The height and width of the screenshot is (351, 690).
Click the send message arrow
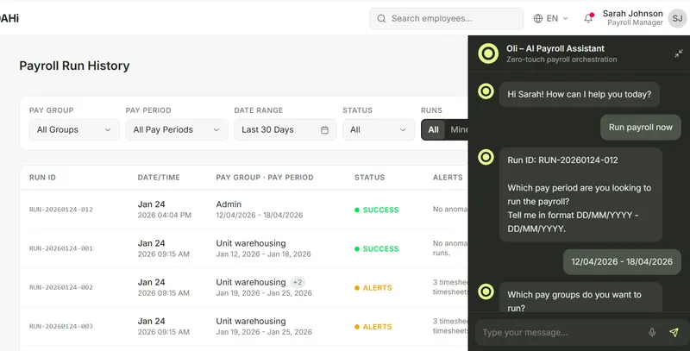coord(674,333)
